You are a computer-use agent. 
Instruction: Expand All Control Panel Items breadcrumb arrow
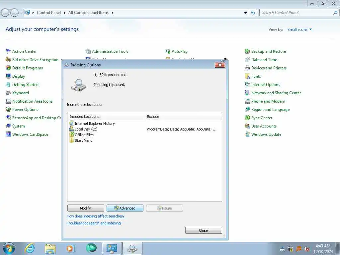[x=112, y=13]
